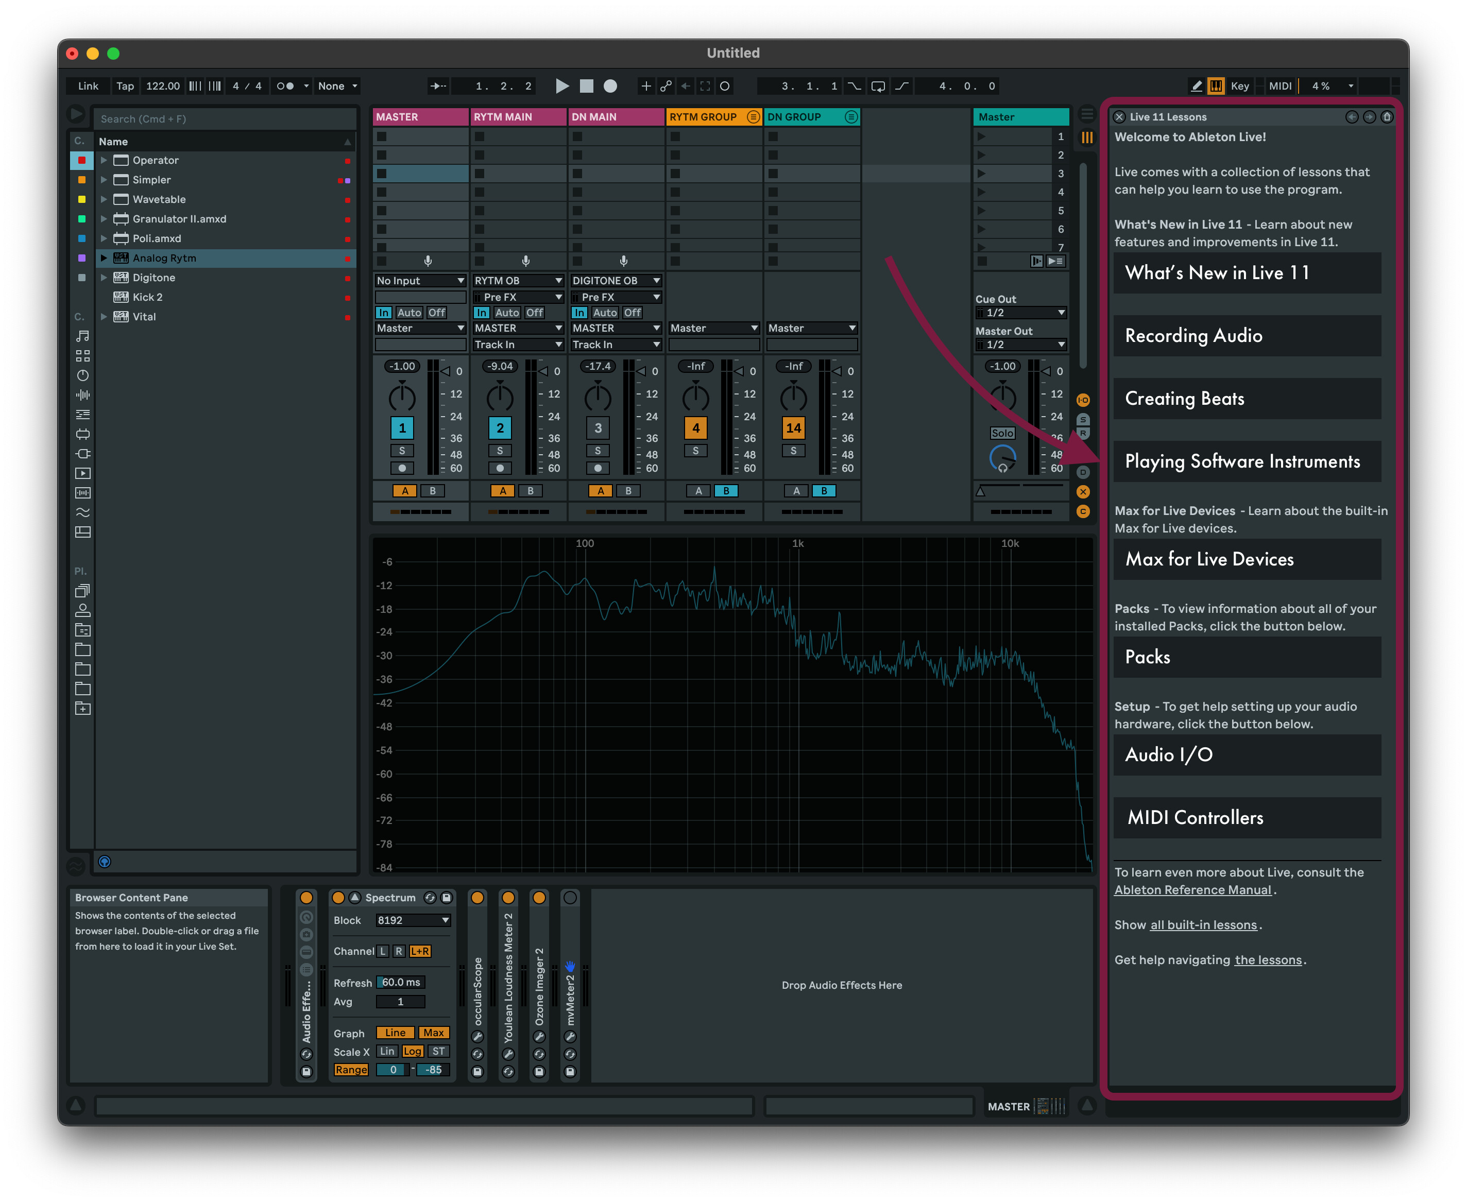
Task: Click Add Folder icon in Places
Action: (82, 709)
